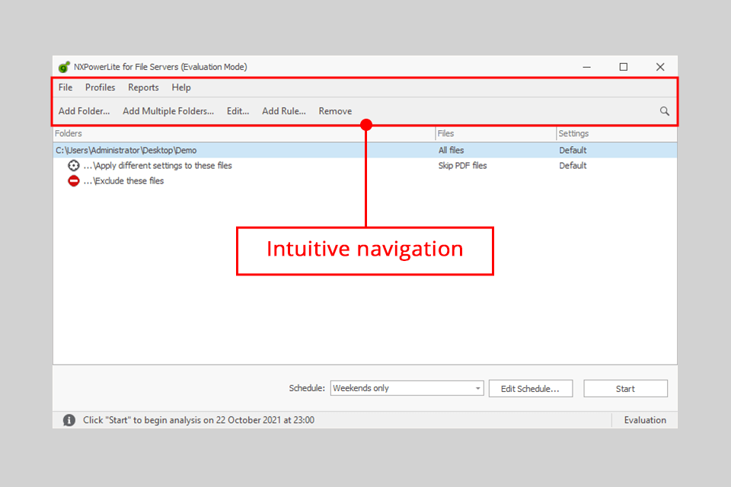
Task: Click Add Rule... in the toolbar
Action: click(284, 111)
